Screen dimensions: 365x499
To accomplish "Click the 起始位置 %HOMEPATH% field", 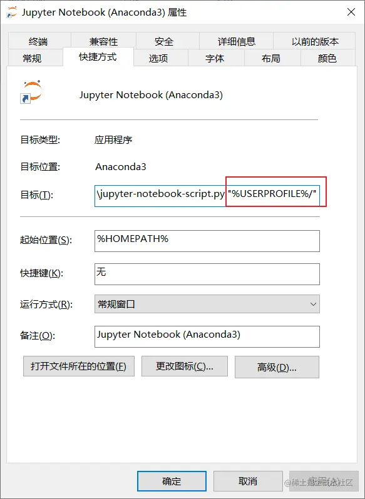I will click(207, 241).
